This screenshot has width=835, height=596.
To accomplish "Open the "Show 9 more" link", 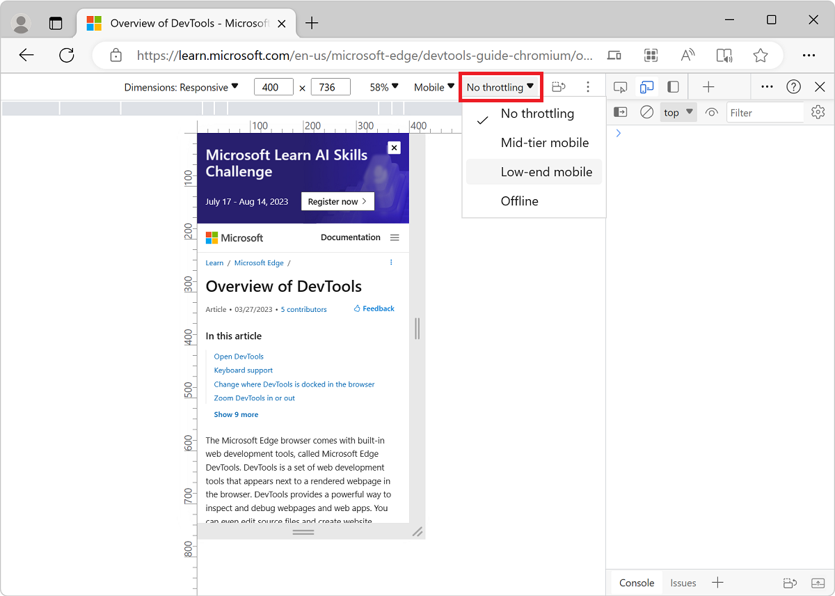I will (x=236, y=414).
